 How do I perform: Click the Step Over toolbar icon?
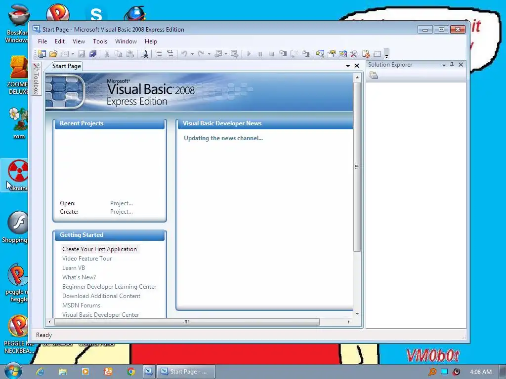click(x=295, y=54)
